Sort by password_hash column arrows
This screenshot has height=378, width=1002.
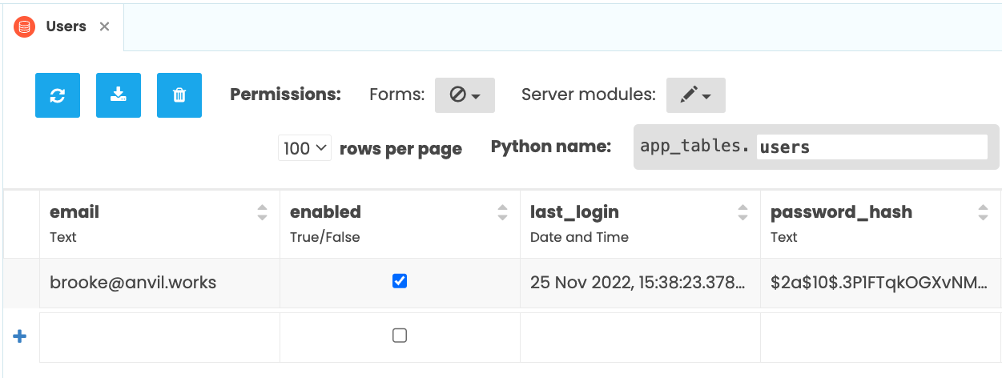pyautogui.click(x=983, y=212)
